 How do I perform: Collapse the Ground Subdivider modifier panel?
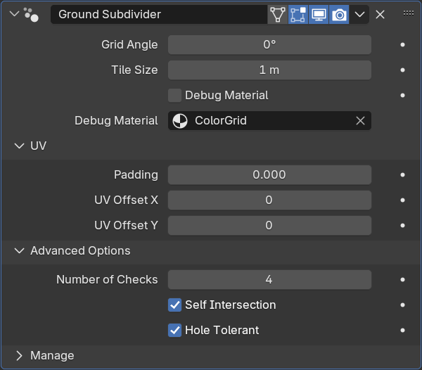14,13
